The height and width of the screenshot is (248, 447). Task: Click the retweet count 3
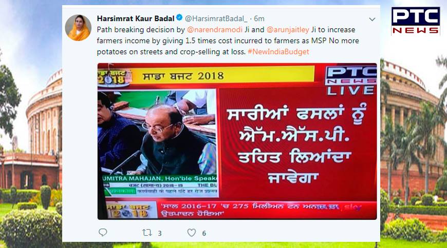point(160,233)
